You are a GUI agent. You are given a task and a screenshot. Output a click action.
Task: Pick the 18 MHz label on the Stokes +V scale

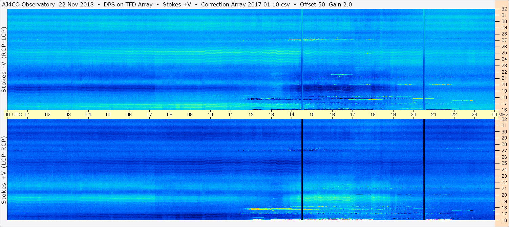pyautogui.click(x=504, y=207)
